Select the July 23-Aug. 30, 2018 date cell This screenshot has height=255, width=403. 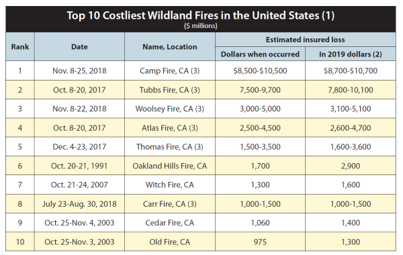79,204
